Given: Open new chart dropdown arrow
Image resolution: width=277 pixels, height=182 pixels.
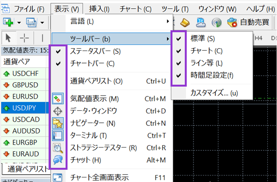Looking at the screenshot, I should click(x=19, y=23).
